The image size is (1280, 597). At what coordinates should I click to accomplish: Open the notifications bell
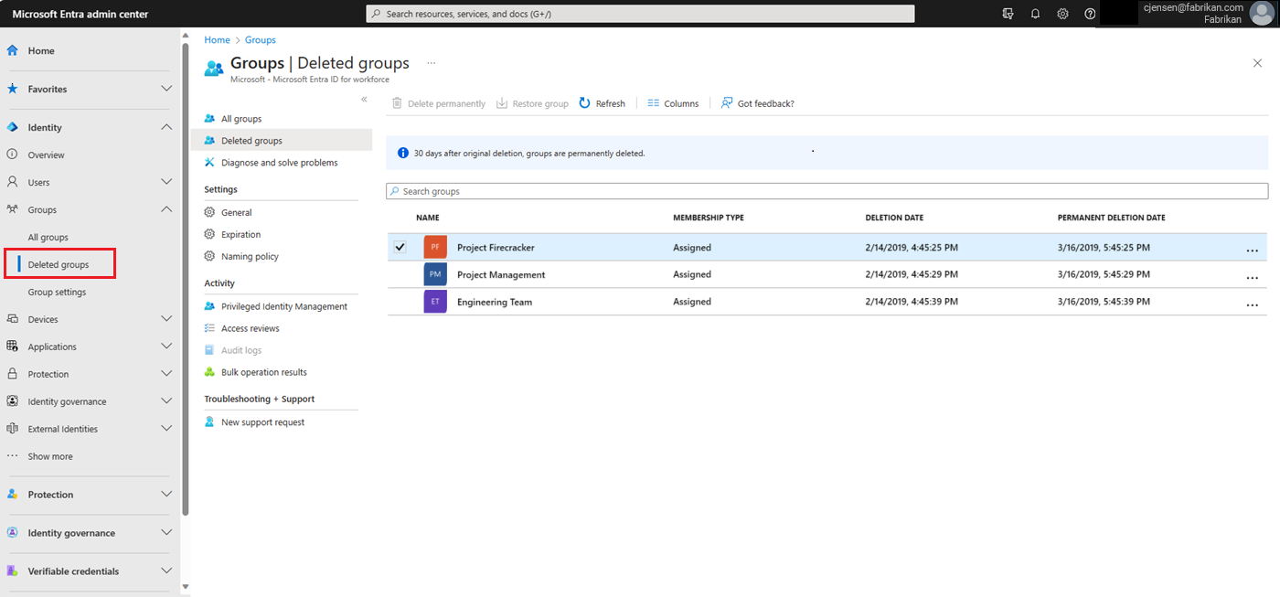pos(1036,14)
